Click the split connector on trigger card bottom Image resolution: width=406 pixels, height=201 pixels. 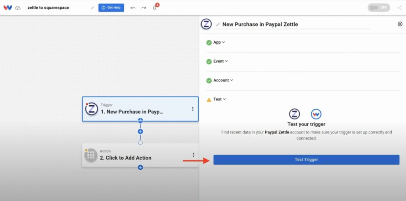point(140,120)
